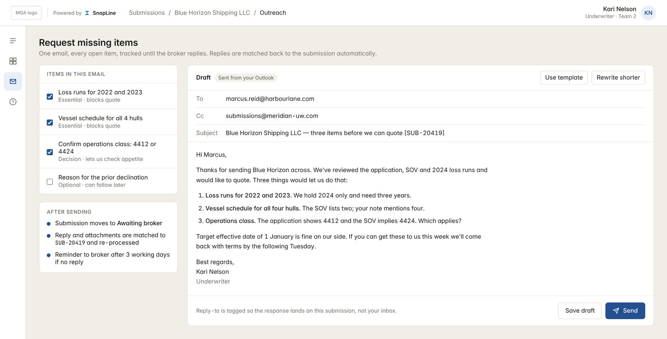Click Save draft button

point(580,310)
